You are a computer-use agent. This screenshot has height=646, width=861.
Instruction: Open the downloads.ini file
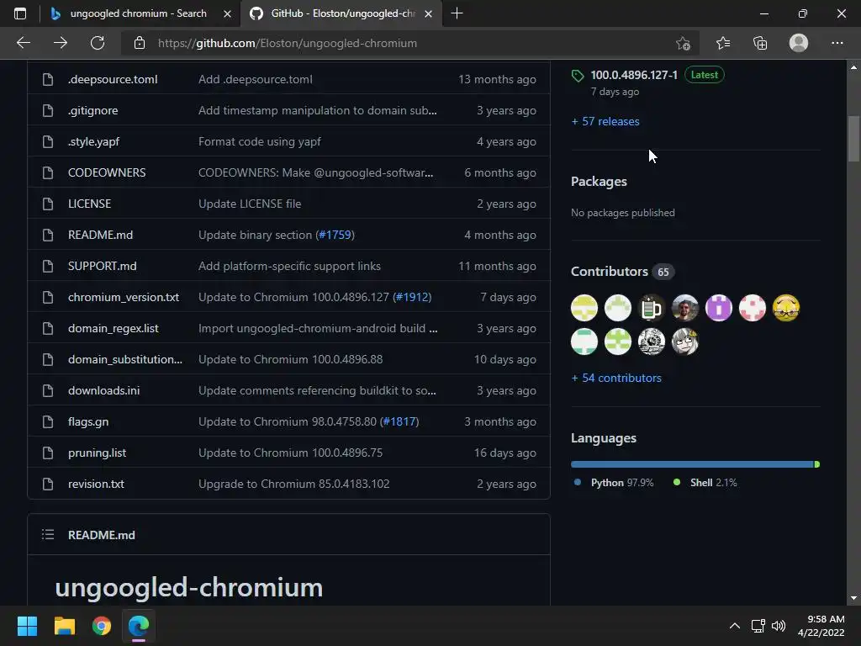[x=103, y=390]
